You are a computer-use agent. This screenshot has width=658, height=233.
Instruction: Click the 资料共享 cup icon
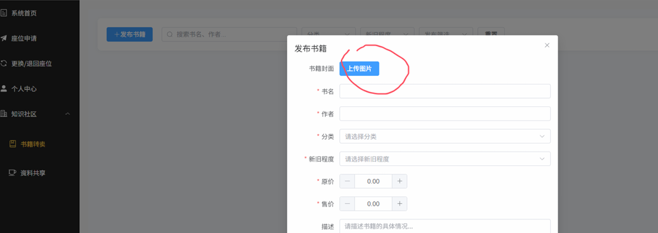coord(13,172)
